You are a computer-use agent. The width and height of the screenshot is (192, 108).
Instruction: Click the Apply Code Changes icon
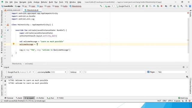coord(143,6)
